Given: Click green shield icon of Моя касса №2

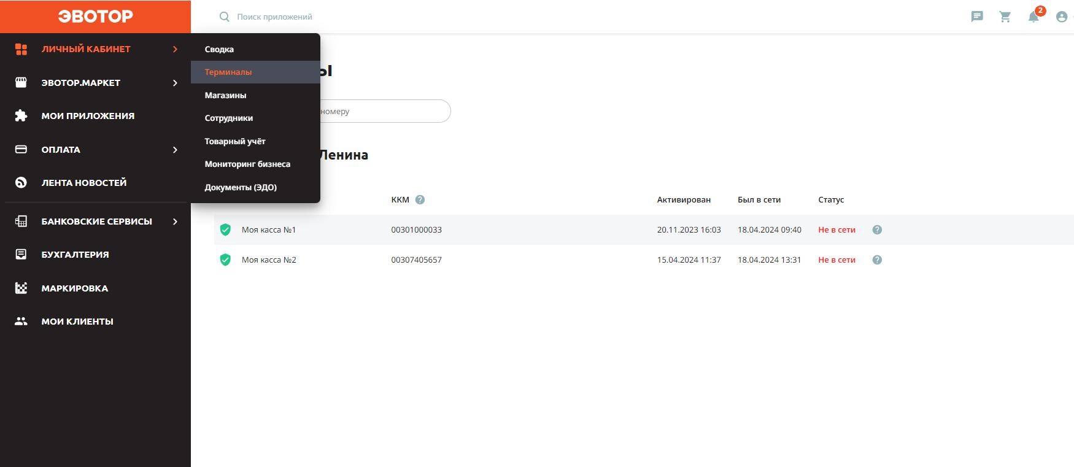Looking at the screenshot, I should pyautogui.click(x=225, y=260).
